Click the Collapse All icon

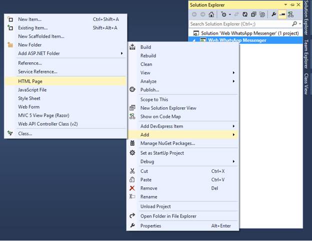(x=253, y=15)
